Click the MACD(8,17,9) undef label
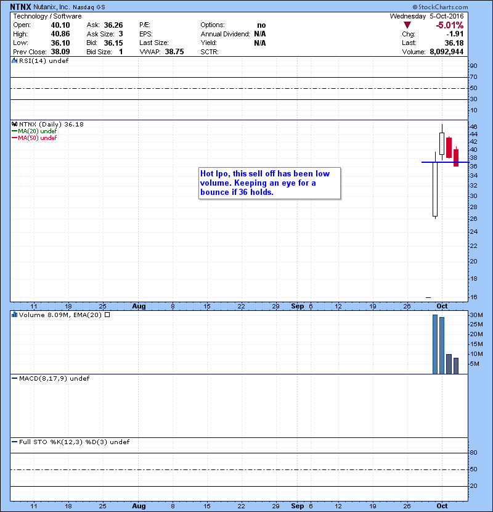493x512 pixels. (51, 379)
